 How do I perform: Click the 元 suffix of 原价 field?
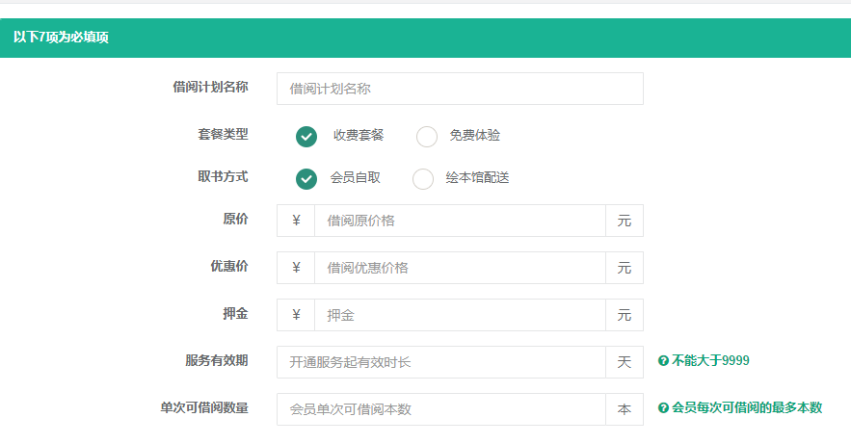click(625, 221)
